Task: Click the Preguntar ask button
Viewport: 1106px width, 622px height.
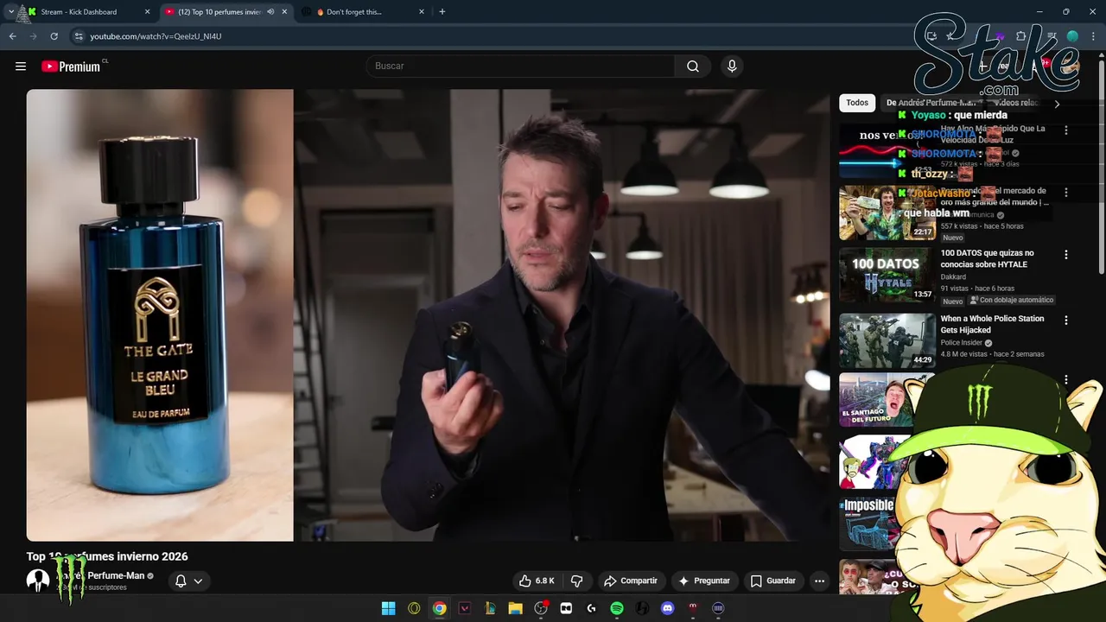Action: [704, 581]
